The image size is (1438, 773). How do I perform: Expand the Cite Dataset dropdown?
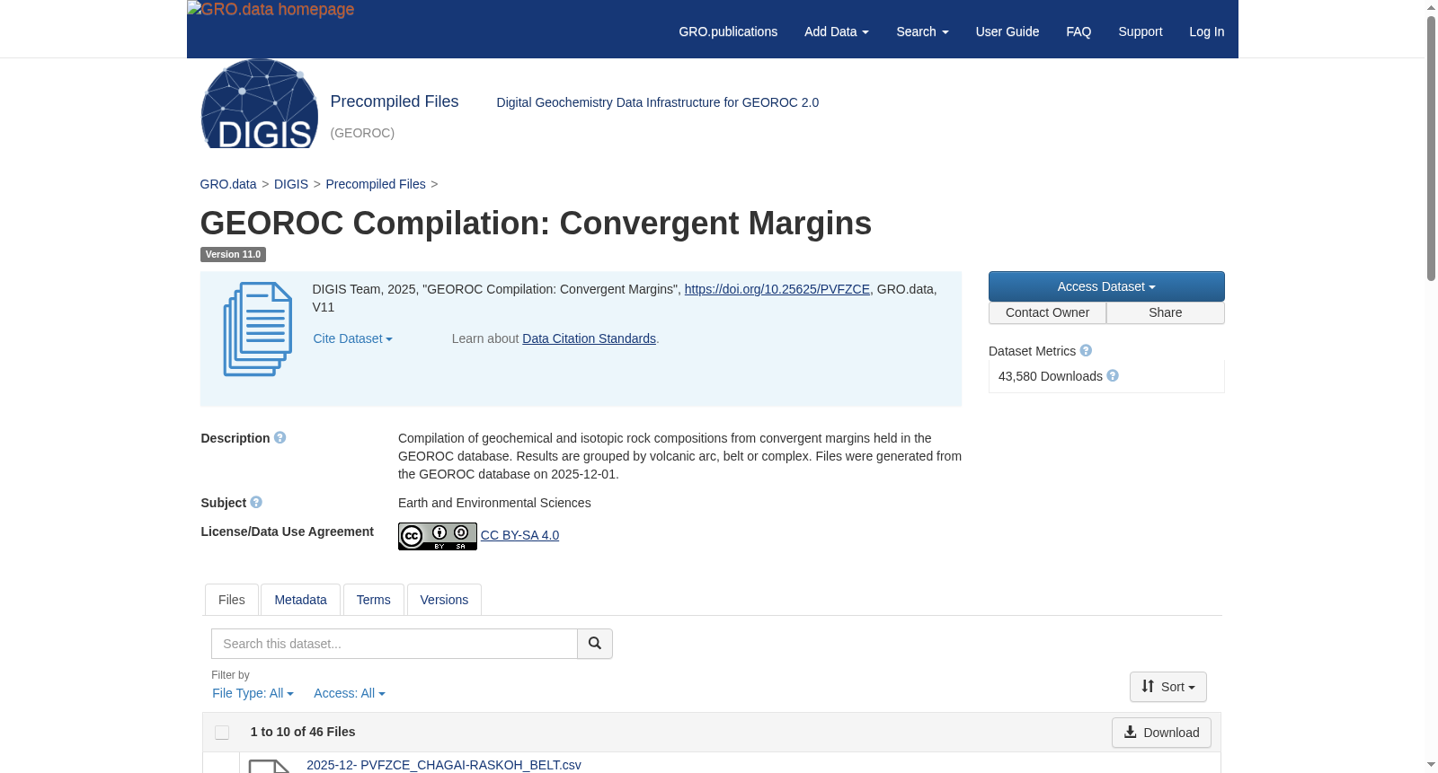[x=352, y=338]
